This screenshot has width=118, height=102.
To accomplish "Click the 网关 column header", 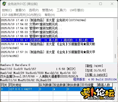I will point(4,85).
